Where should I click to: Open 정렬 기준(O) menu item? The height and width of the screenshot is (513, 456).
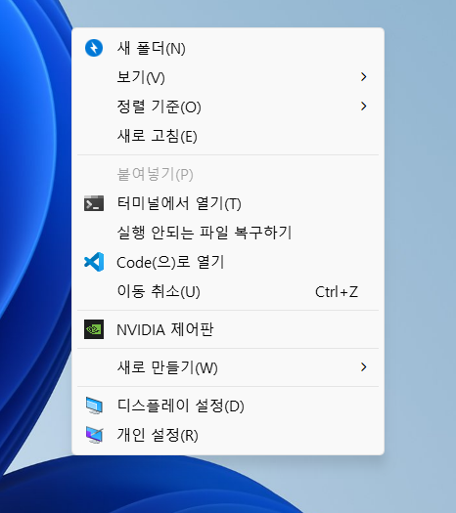228,107
